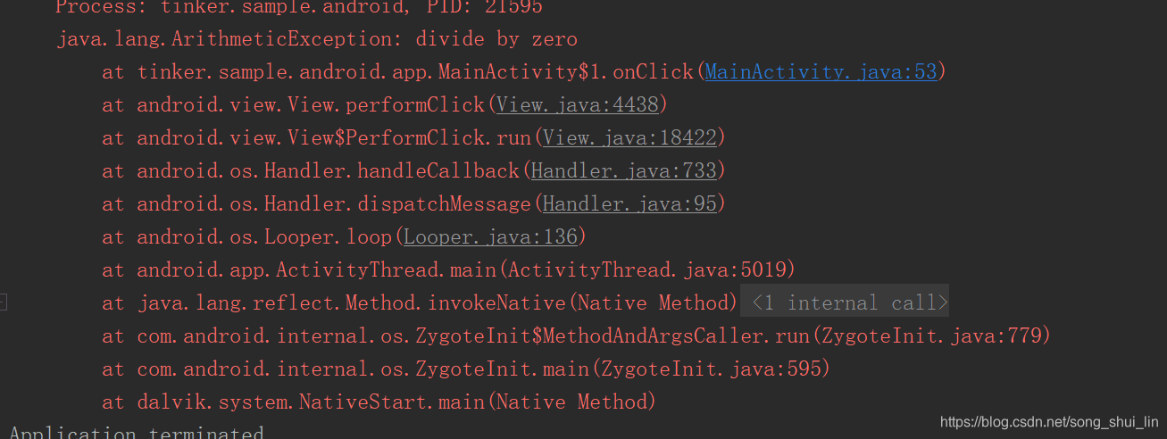Select 'android.view.View.performClick' text
This screenshot has width=1167, height=439.
tap(311, 105)
